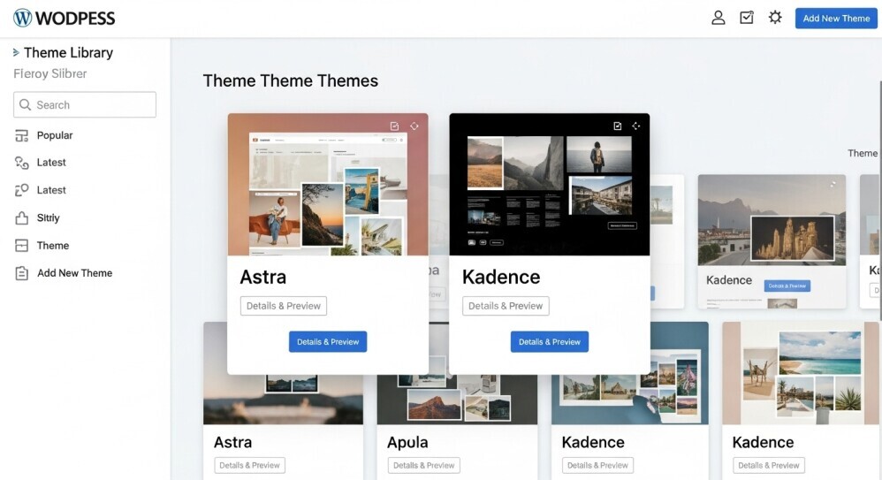This screenshot has height=480, width=882.
Task: Click the Fleroy Siibrer subtitle
Action: pyautogui.click(x=50, y=73)
